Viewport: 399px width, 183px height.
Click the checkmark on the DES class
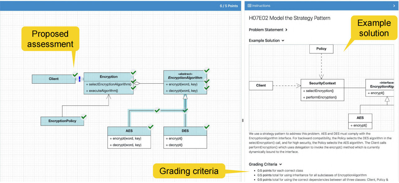[x=206, y=127]
